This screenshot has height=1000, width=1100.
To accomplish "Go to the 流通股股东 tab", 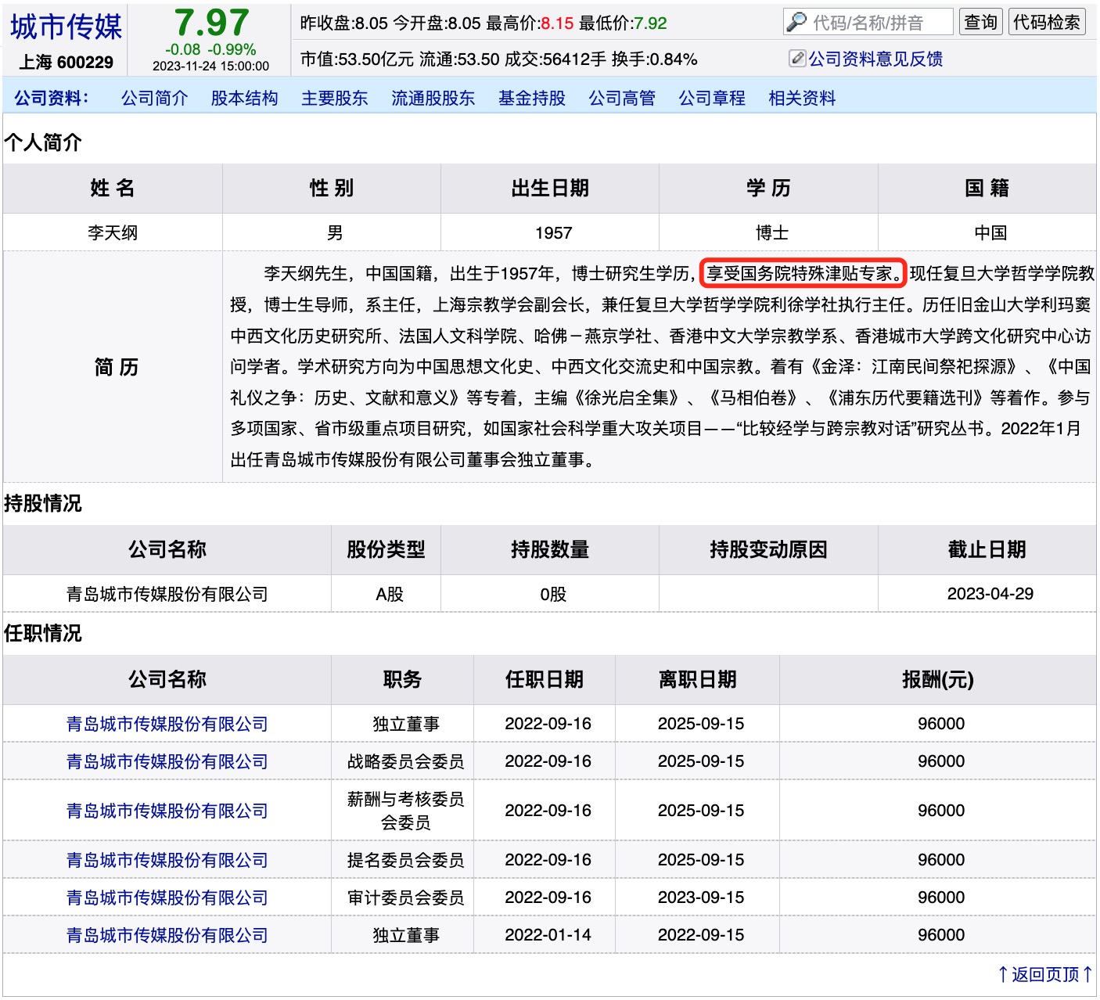I will pyautogui.click(x=433, y=98).
